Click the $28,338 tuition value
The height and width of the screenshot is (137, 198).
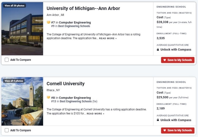click(x=162, y=22)
